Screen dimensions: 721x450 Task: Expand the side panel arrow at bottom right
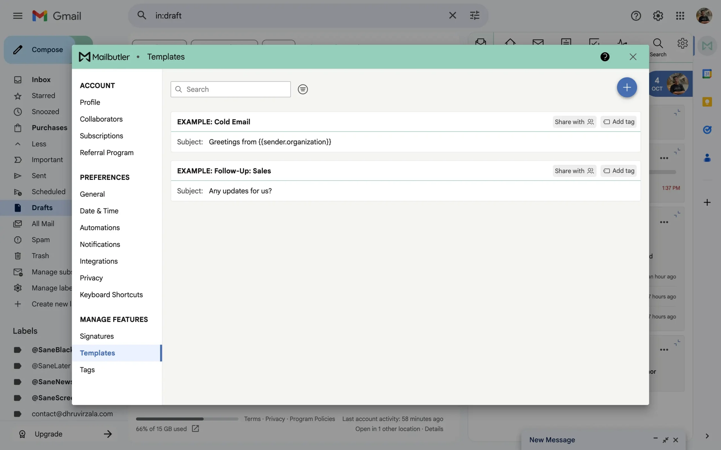pos(707,436)
